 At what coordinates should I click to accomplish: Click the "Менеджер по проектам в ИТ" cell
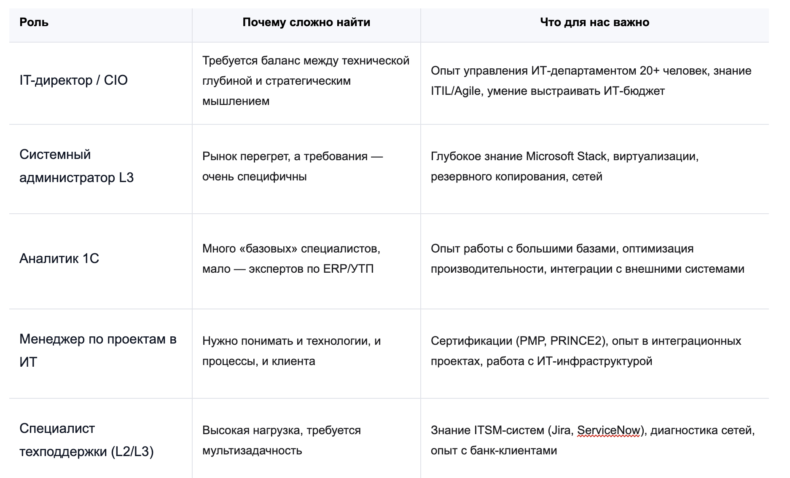click(98, 351)
